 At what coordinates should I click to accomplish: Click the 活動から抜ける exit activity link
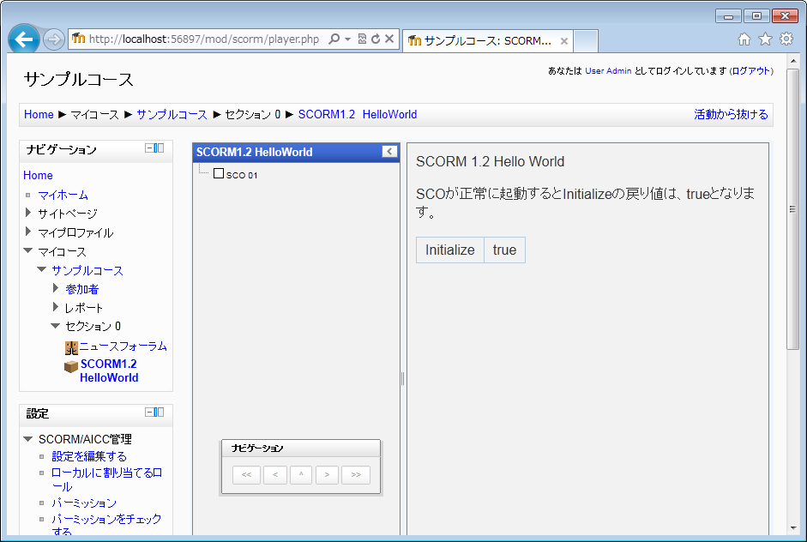coord(731,114)
